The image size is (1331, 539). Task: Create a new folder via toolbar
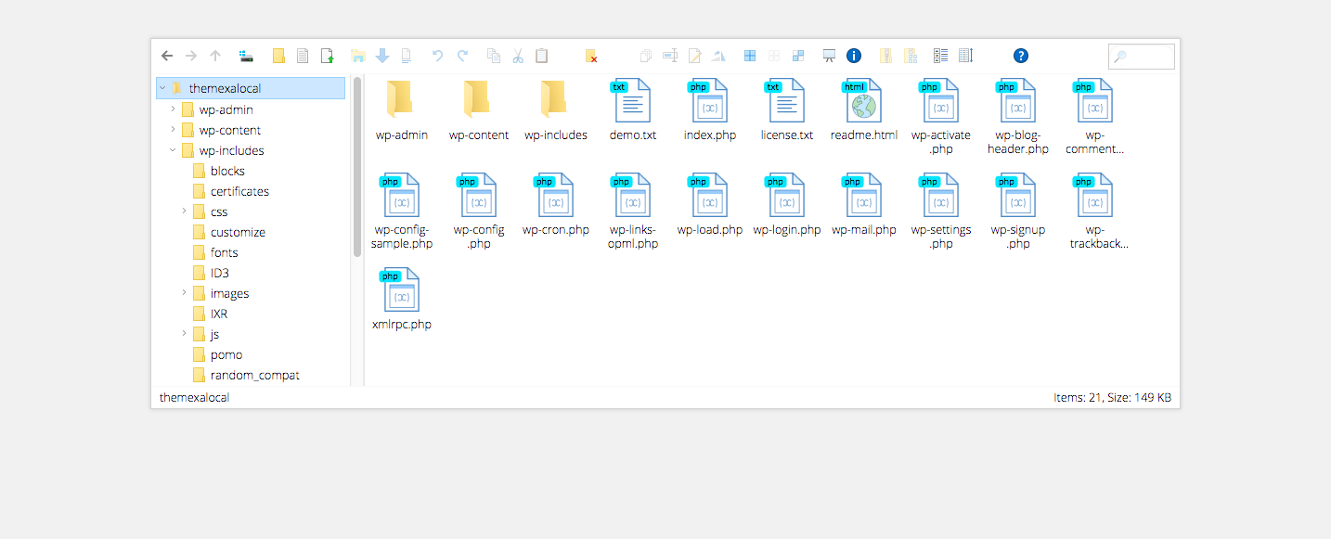point(278,56)
